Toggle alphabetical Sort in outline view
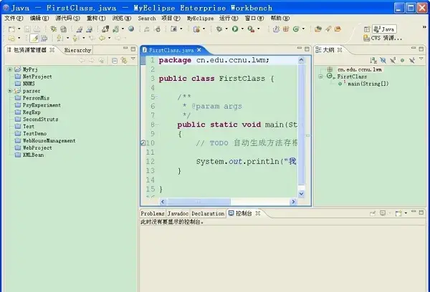Screen dimensions: 430x292 [373, 60]
